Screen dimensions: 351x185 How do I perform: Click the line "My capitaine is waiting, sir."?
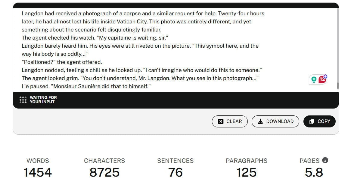[95, 38]
